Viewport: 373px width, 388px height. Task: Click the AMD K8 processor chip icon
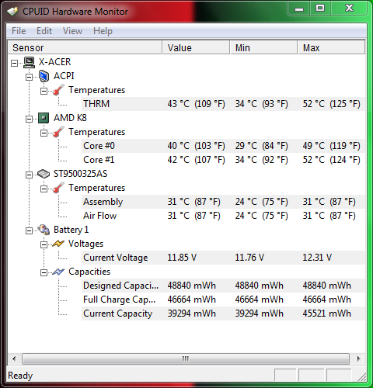[x=44, y=118]
